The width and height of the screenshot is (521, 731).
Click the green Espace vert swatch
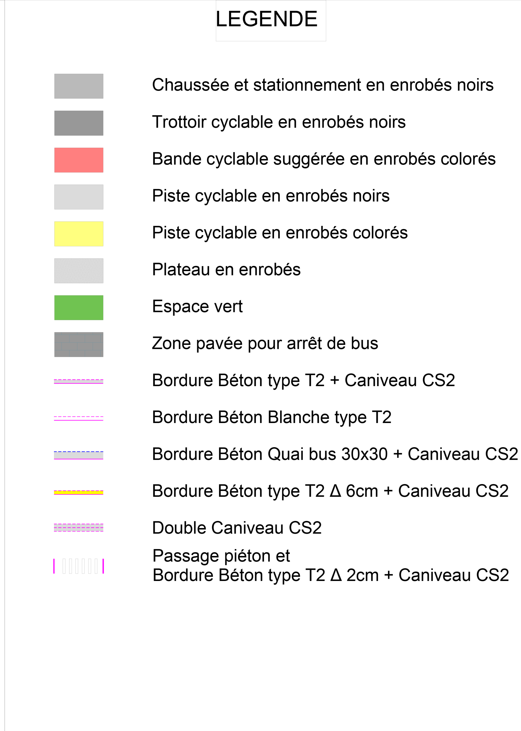click(x=79, y=307)
